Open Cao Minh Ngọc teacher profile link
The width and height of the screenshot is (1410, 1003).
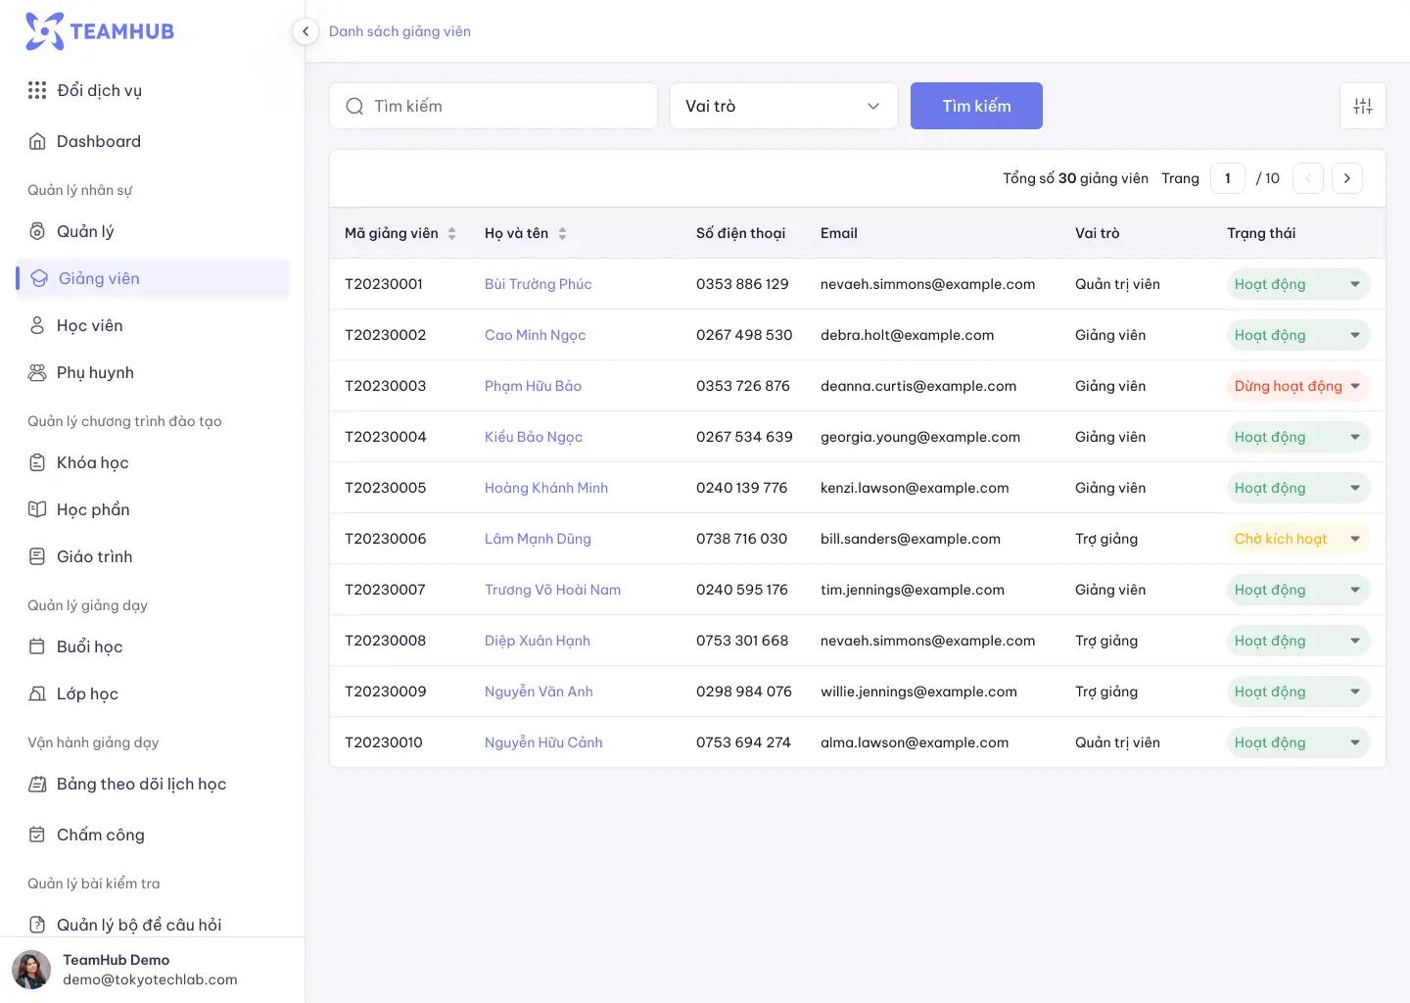pyautogui.click(x=535, y=335)
